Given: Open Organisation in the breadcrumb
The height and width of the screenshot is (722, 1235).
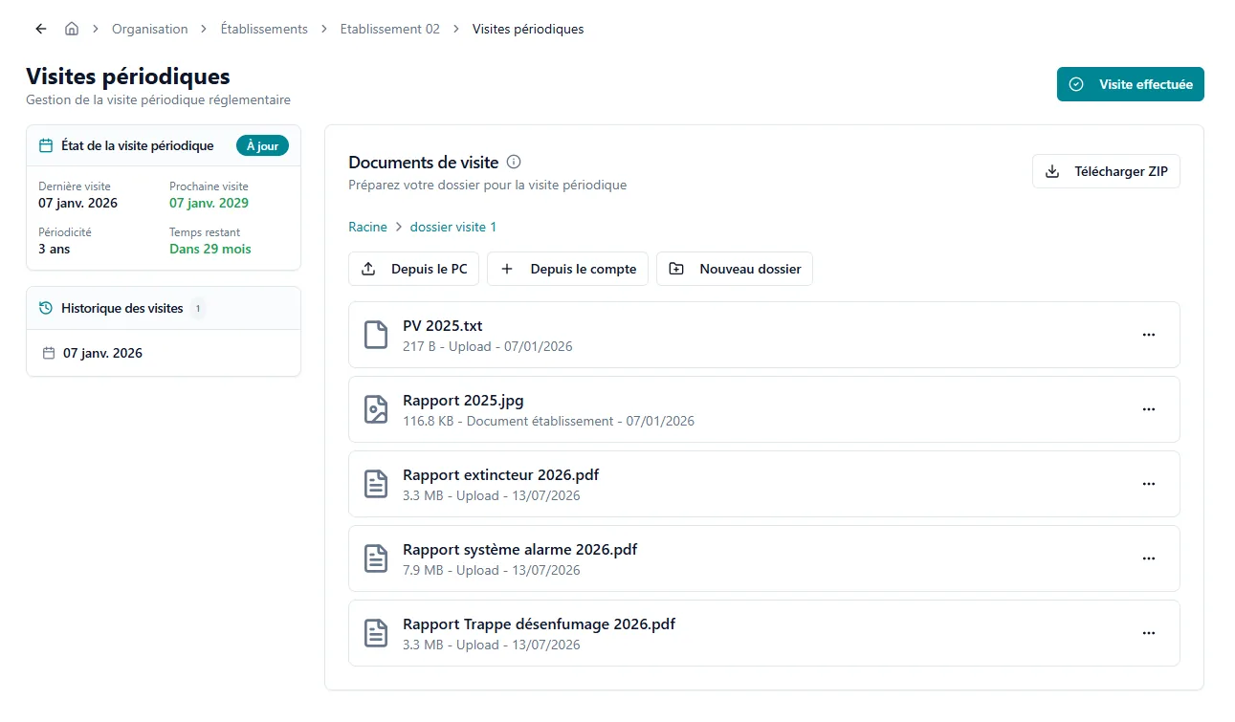Looking at the screenshot, I should coord(150,29).
